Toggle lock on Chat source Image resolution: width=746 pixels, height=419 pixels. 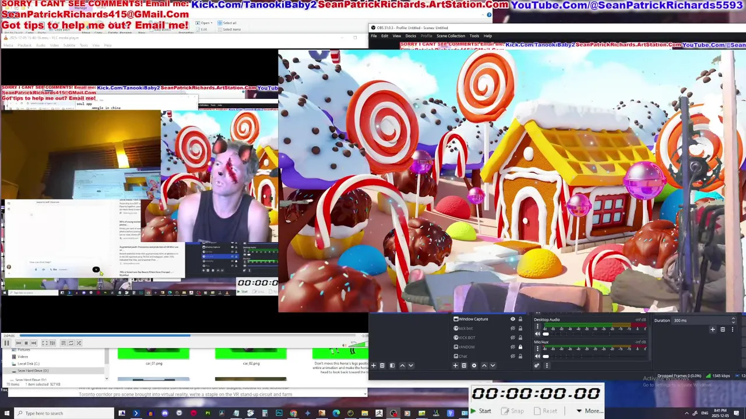point(520,356)
